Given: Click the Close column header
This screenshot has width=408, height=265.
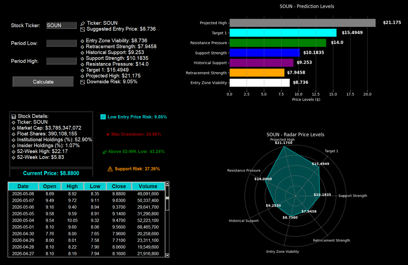Looking at the screenshot, I should pos(119,186).
